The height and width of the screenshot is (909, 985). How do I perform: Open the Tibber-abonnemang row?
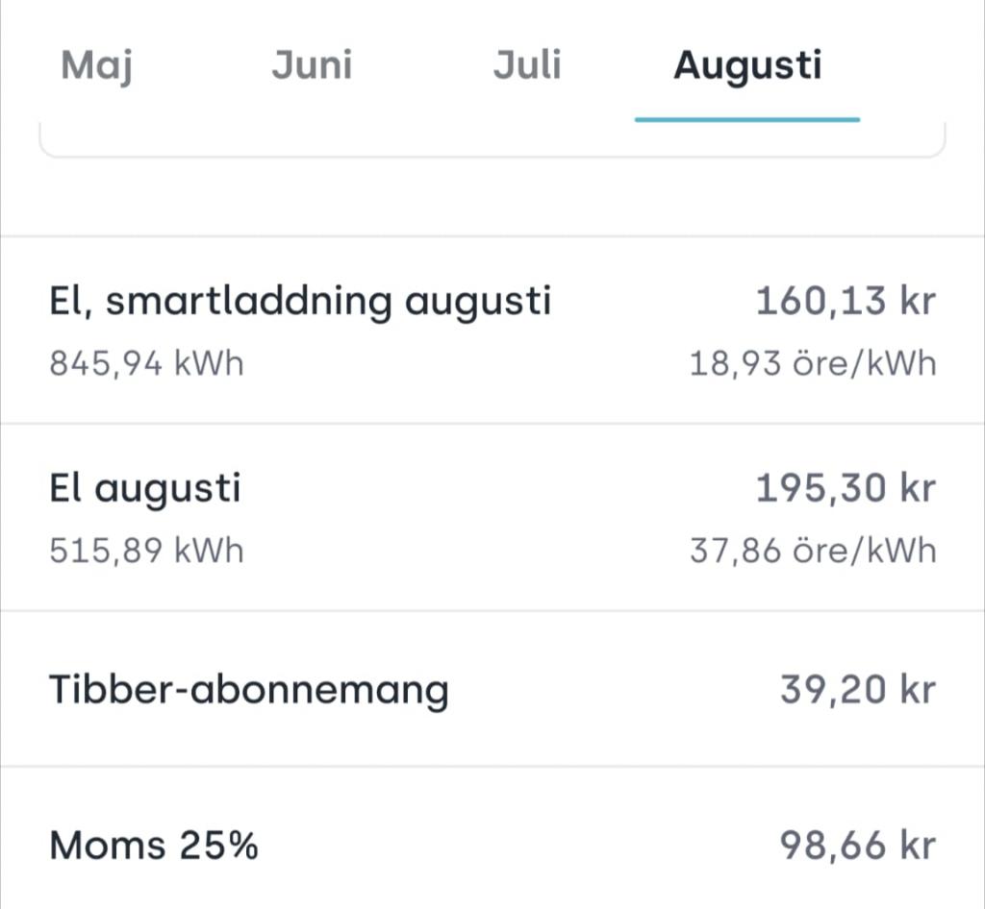point(492,688)
